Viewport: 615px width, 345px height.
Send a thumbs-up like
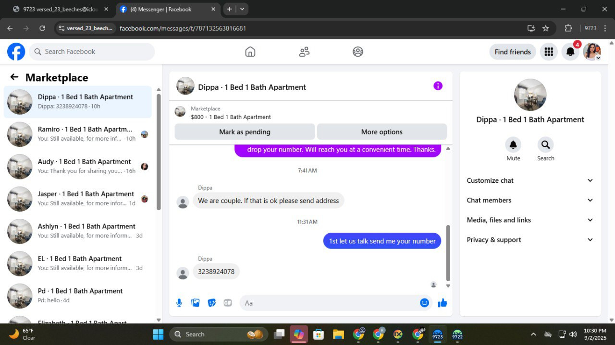[x=443, y=303]
